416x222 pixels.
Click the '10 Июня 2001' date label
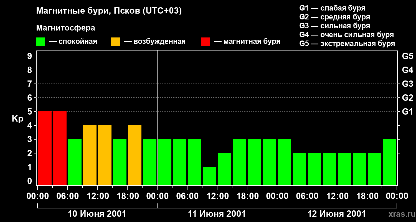[97, 214]
